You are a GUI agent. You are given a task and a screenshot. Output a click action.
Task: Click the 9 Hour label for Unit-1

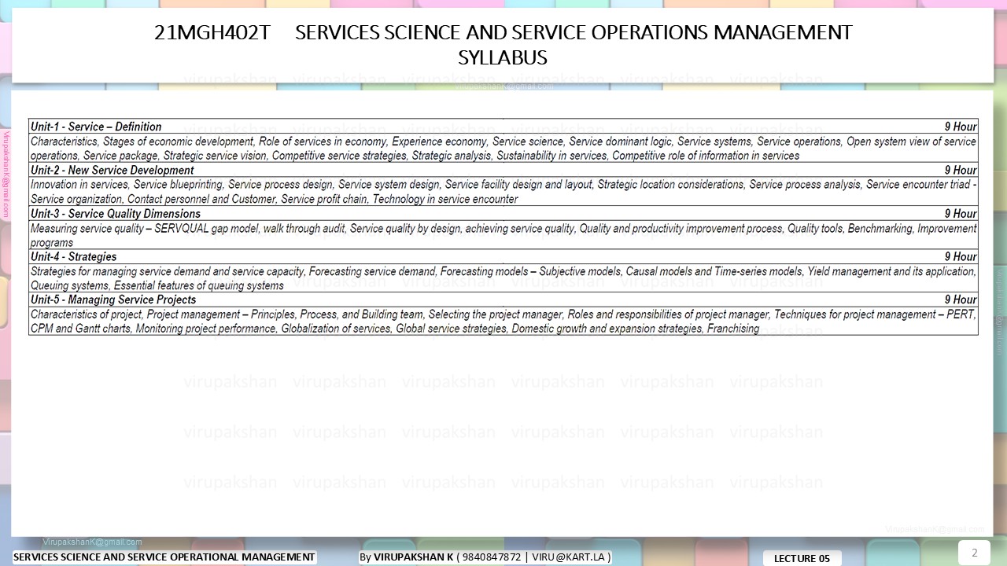click(961, 127)
